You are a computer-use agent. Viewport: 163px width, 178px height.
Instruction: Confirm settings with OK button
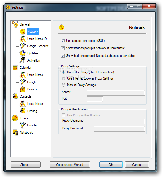(x=111, y=164)
